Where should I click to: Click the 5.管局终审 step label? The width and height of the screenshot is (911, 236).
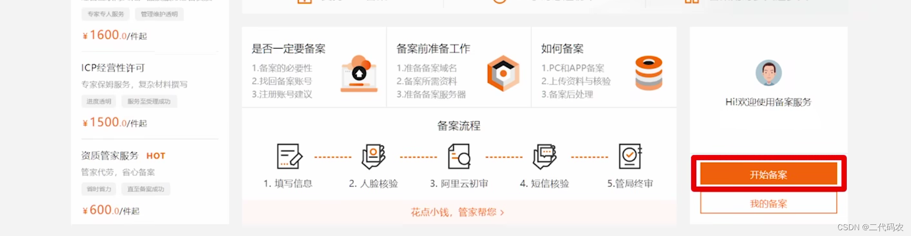(630, 184)
